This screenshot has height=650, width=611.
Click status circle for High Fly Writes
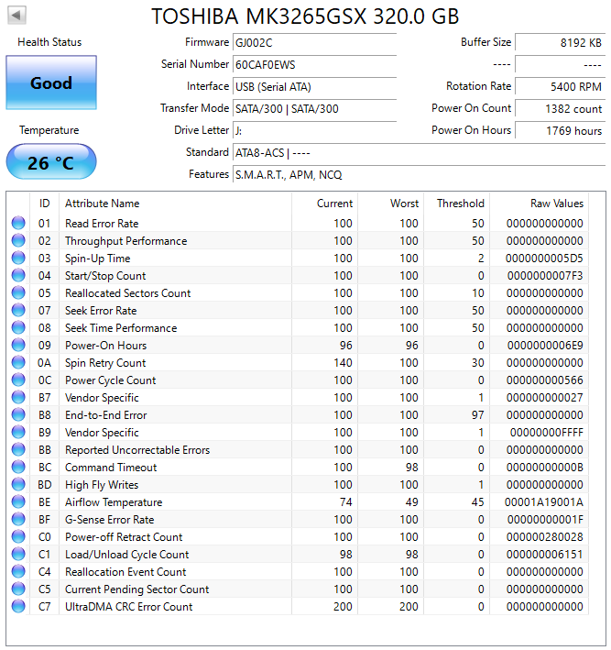[18, 484]
